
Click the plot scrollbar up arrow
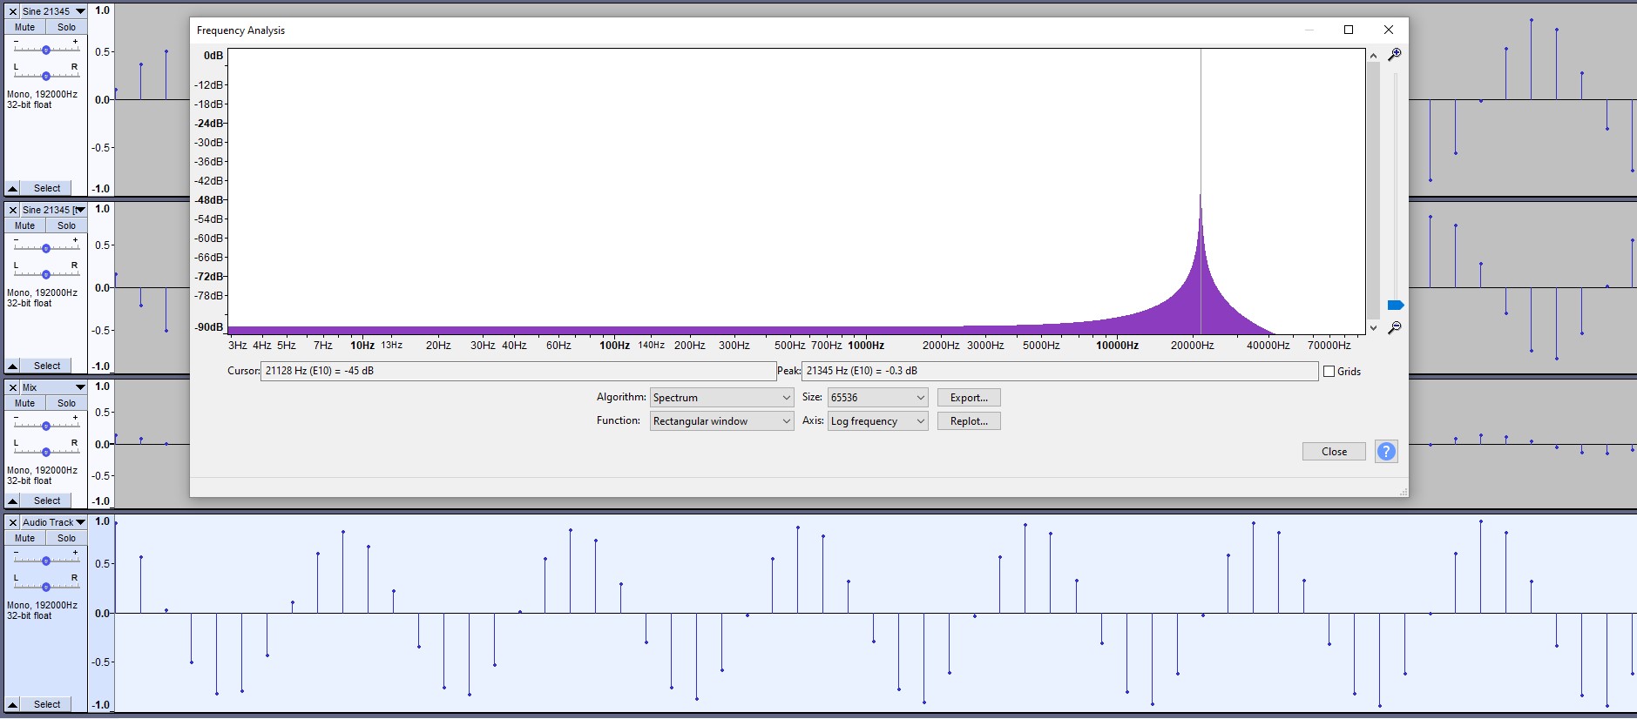point(1374,56)
